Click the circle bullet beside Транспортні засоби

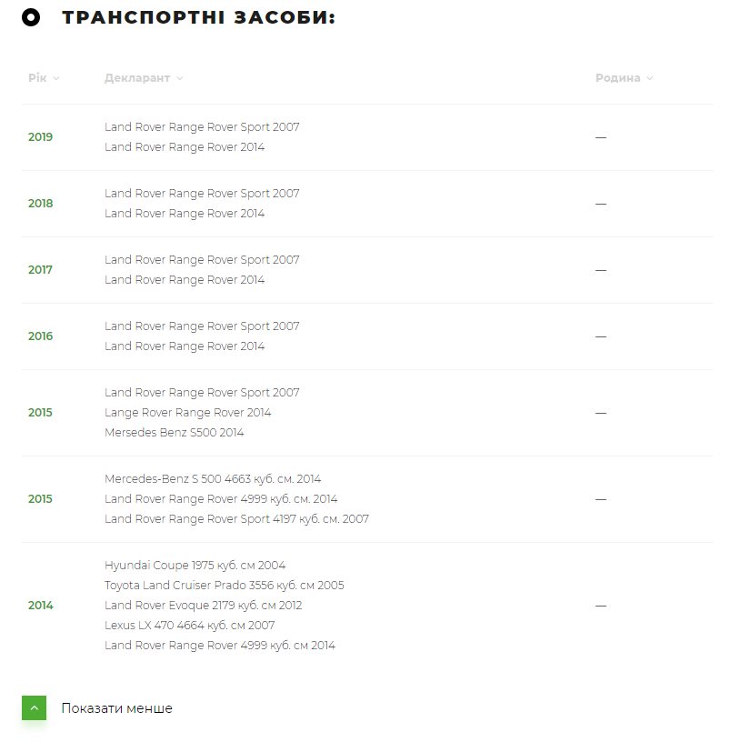pyautogui.click(x=31, y=17)
